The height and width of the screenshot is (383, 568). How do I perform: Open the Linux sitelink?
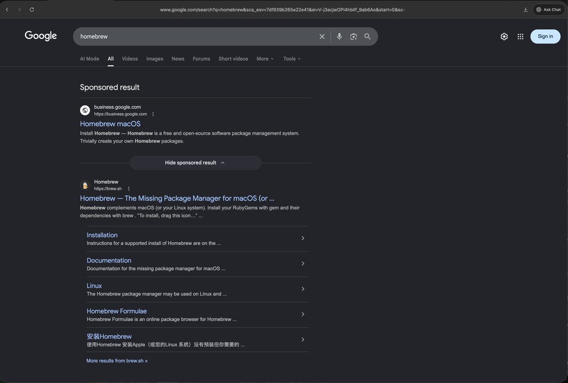[94, 286]
